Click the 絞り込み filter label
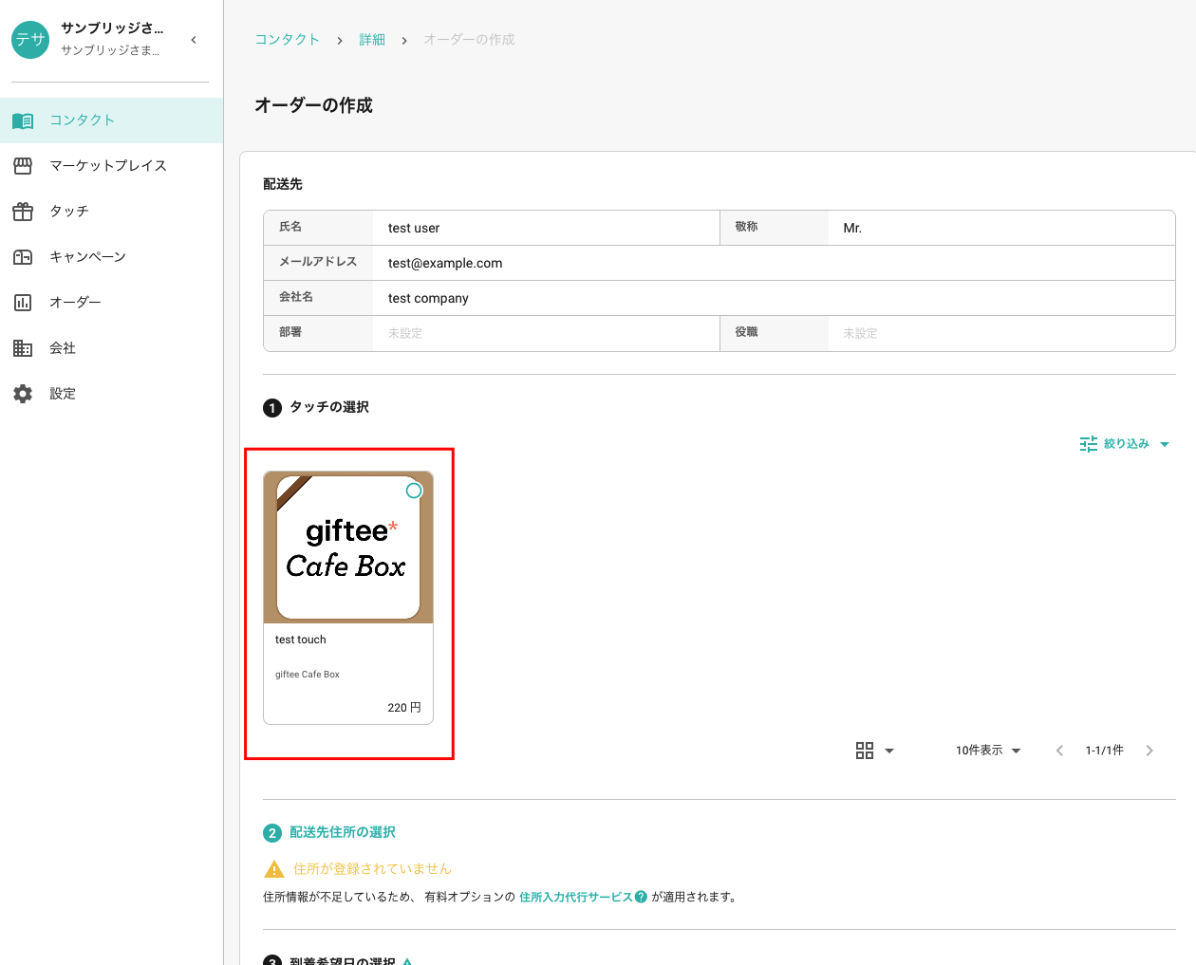Viewport: 1196px width, 965px height. point(1127,444)
